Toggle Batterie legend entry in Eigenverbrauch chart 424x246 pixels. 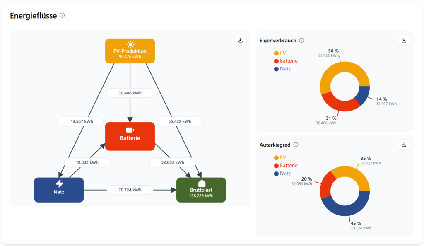click(286, 61)
